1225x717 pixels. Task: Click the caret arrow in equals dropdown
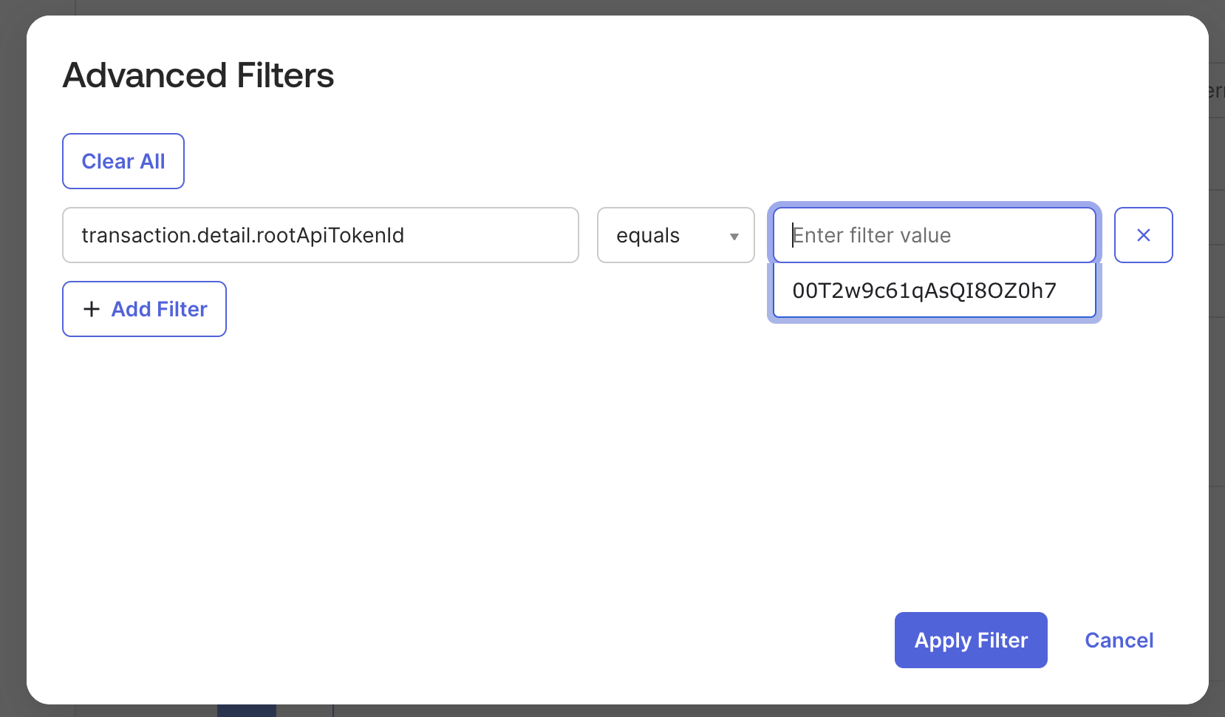(x=734, y=237)
